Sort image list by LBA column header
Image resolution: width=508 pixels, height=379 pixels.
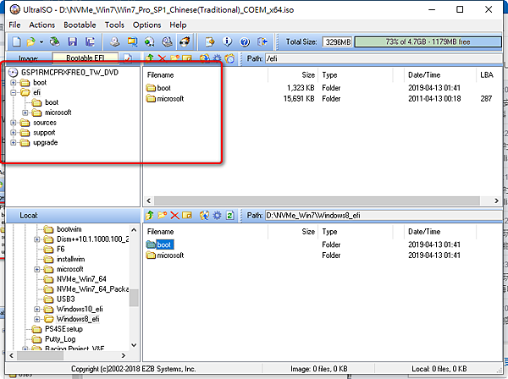[489, 75]
